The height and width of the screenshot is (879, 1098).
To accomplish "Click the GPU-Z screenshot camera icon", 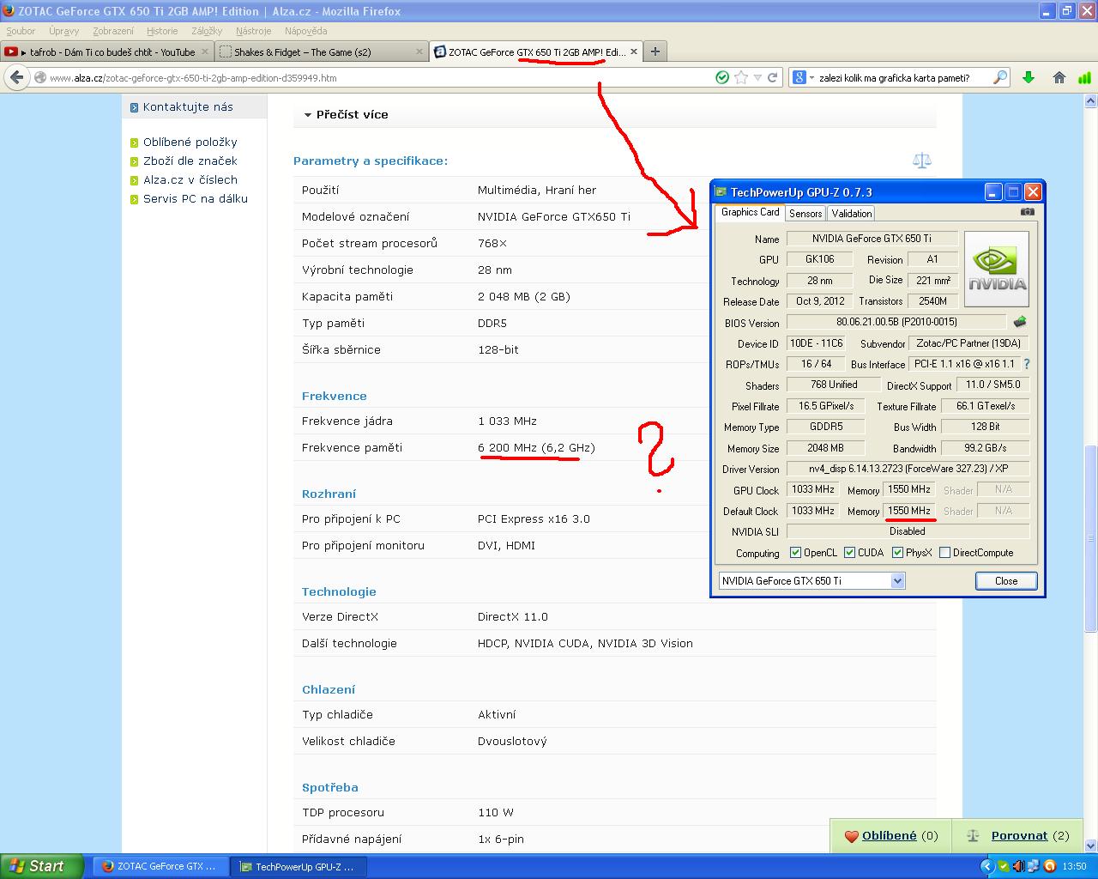I will [1027, 212].
